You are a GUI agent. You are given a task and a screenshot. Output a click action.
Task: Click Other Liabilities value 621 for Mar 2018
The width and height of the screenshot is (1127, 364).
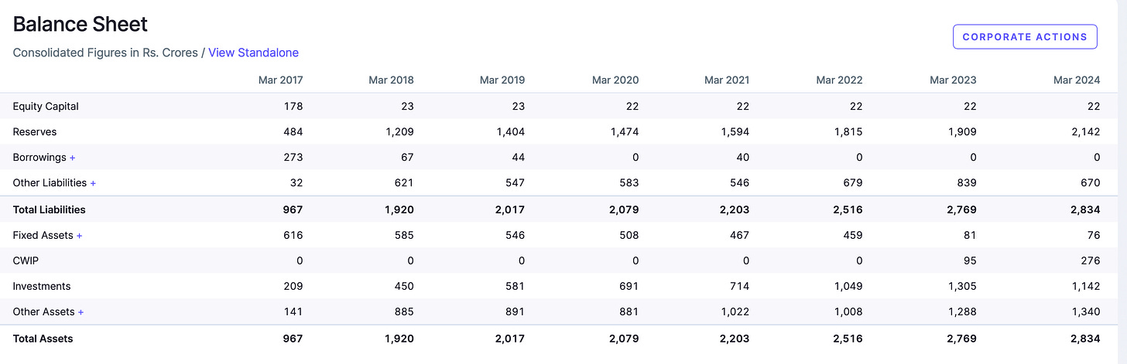coord(404,183)
